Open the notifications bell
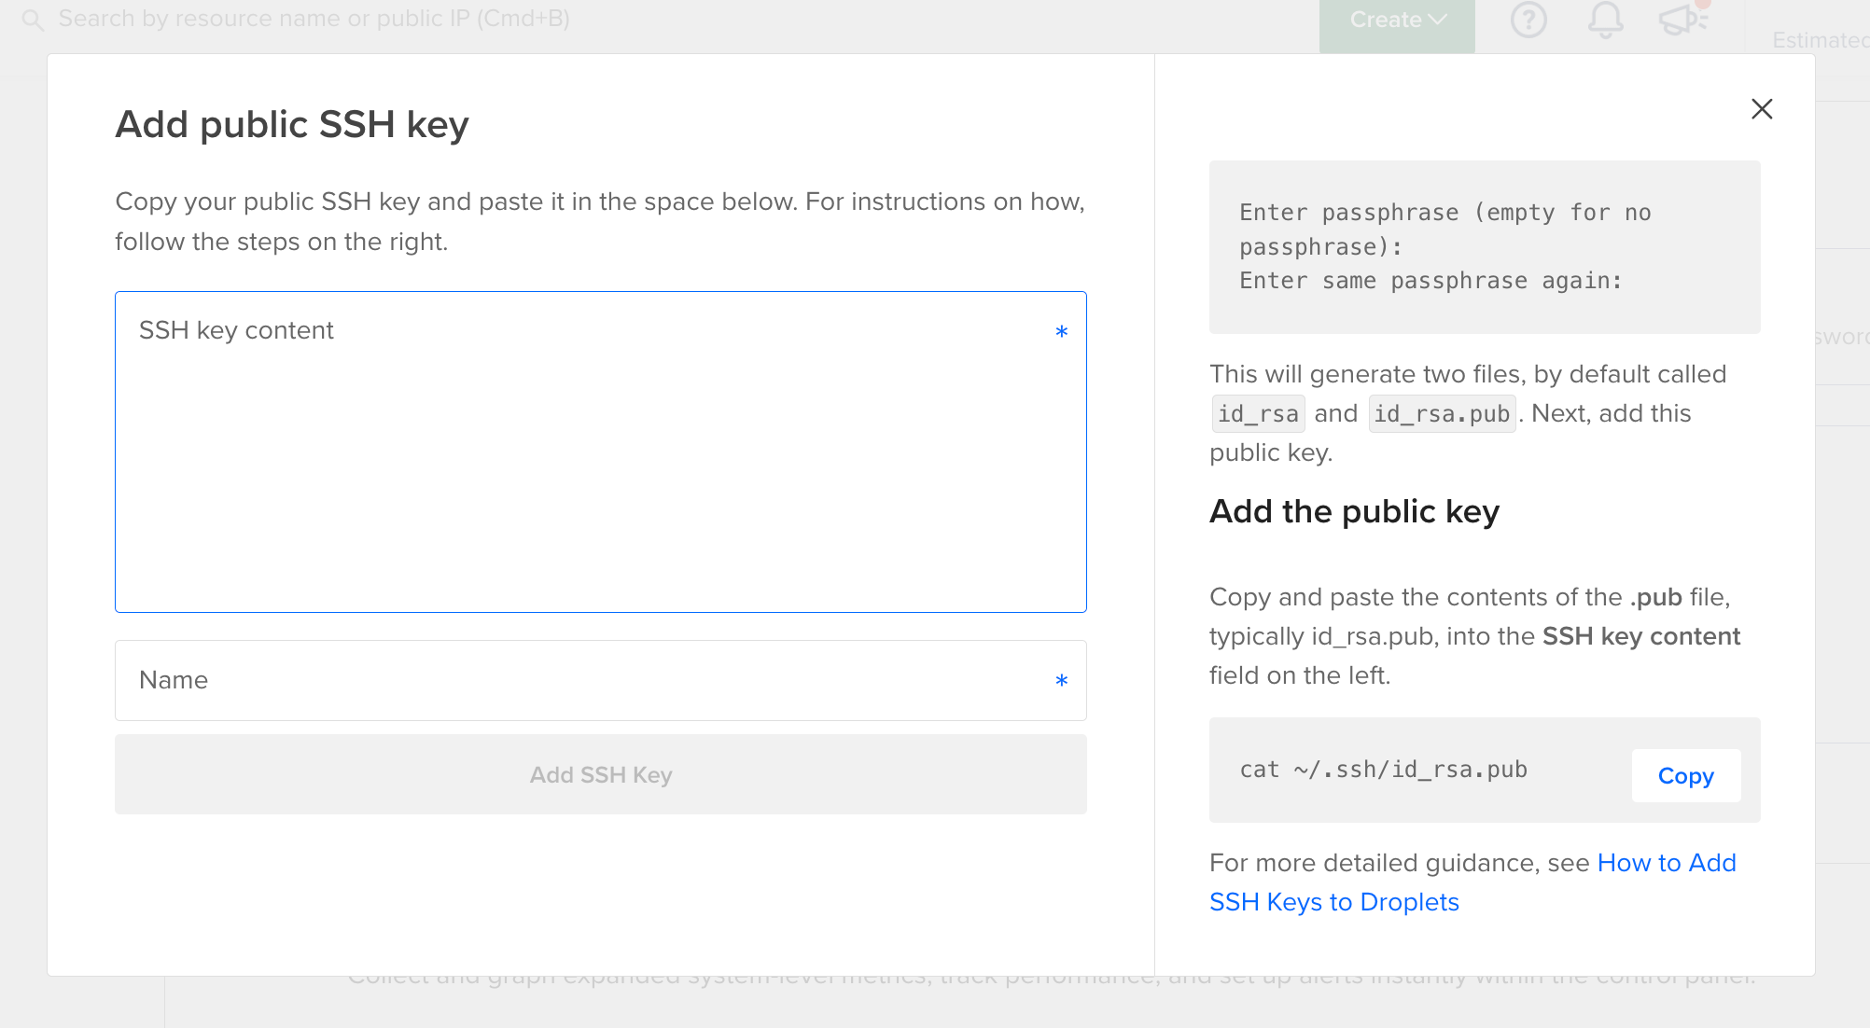Screen dimensions: 1870x1028 1605,20
